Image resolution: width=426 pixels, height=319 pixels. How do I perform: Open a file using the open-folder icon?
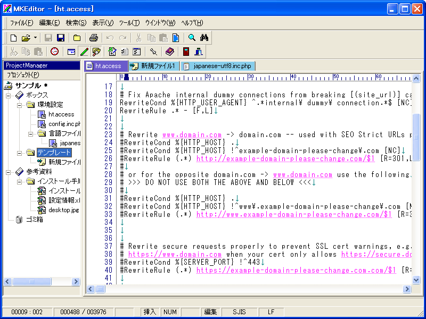pyautogui.click(x=26, y=38)
